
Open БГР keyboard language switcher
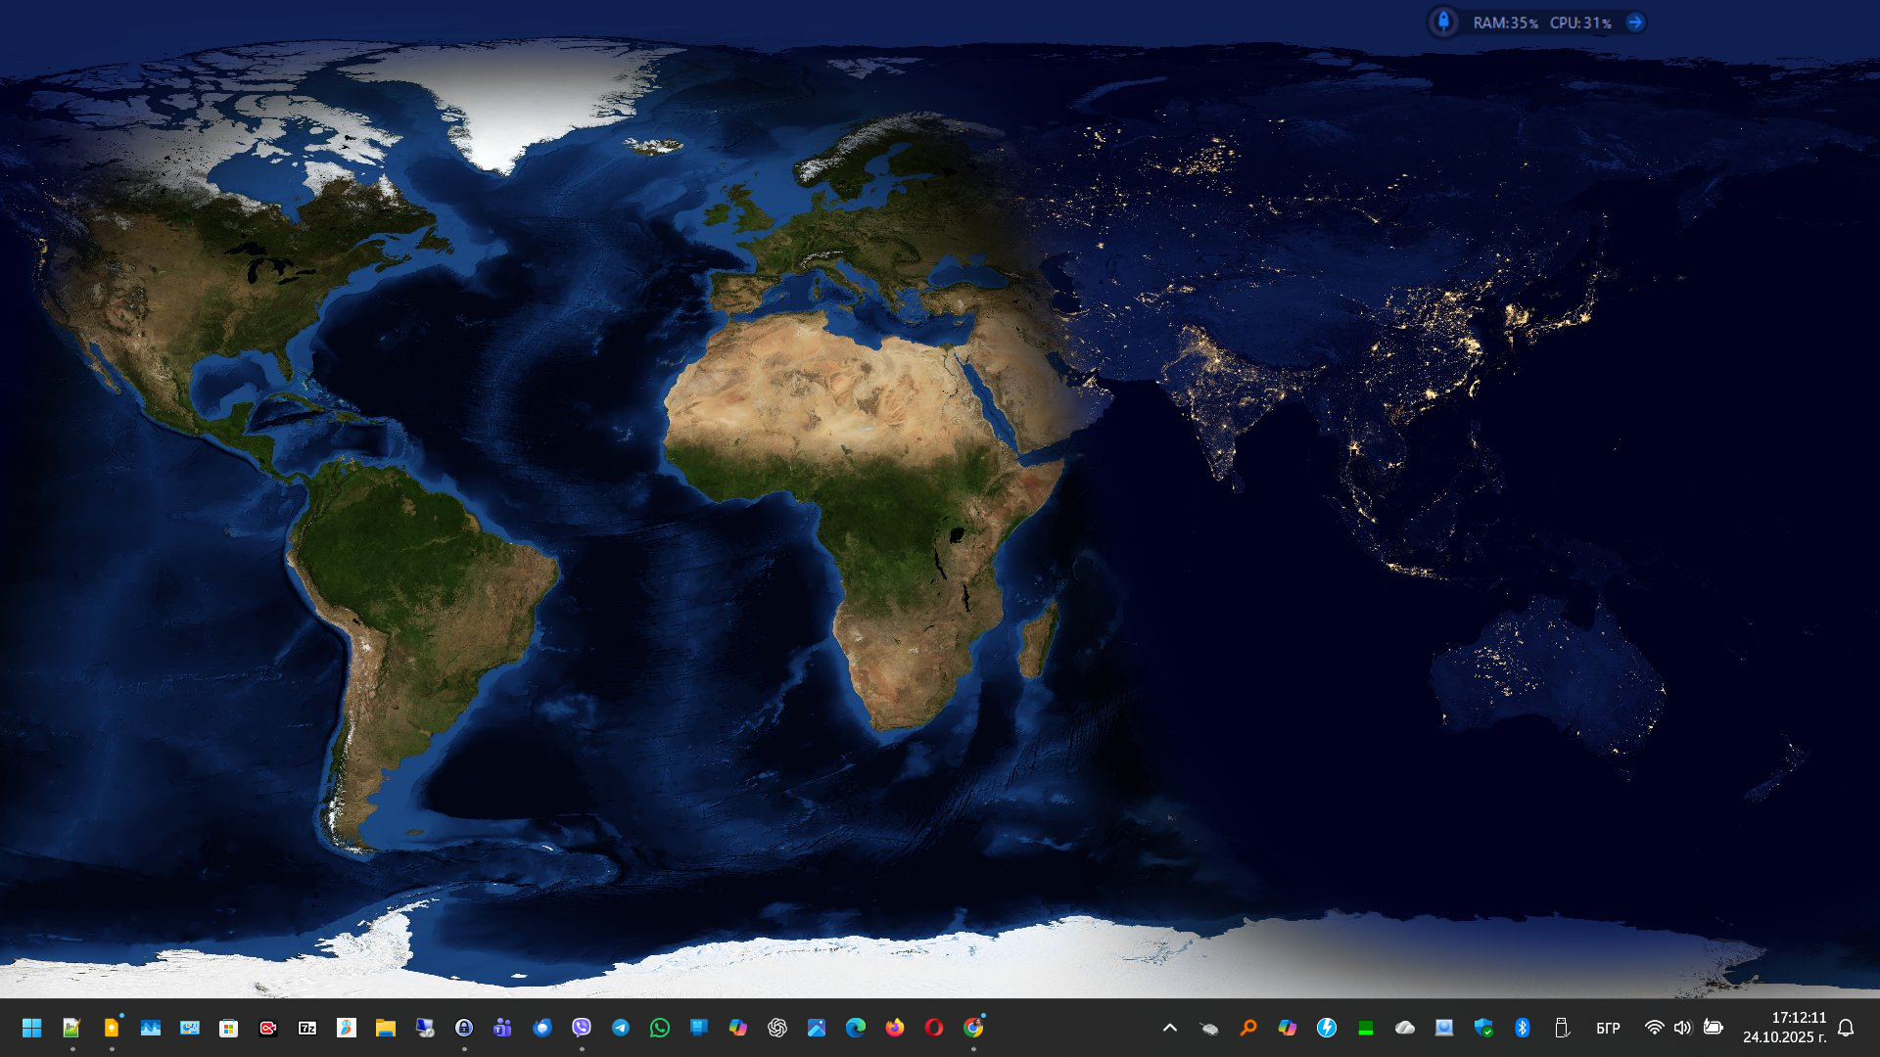[x=1608, y=1028]
